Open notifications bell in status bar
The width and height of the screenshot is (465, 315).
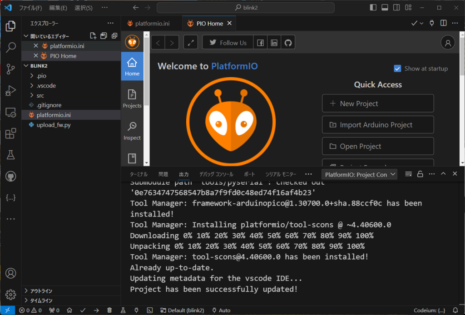coord(455,310)
